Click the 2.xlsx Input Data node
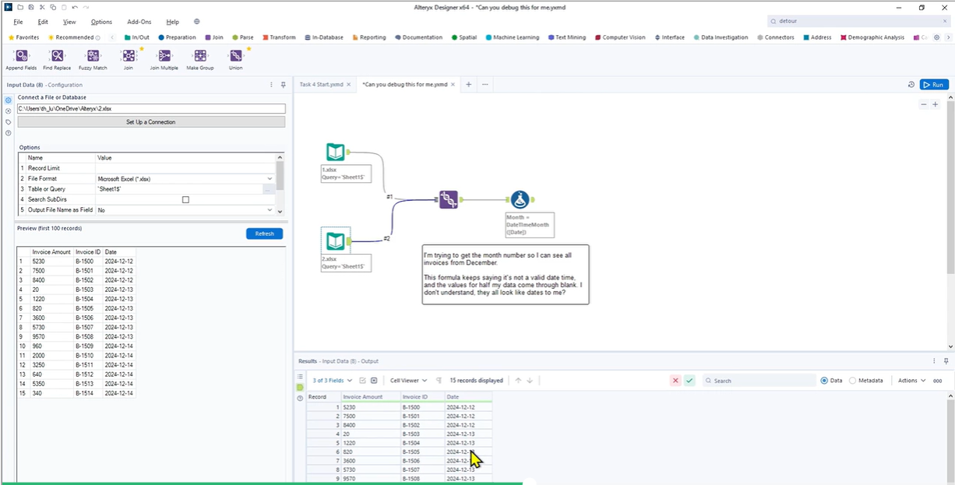The image size is (955, 485). (336, 241)
